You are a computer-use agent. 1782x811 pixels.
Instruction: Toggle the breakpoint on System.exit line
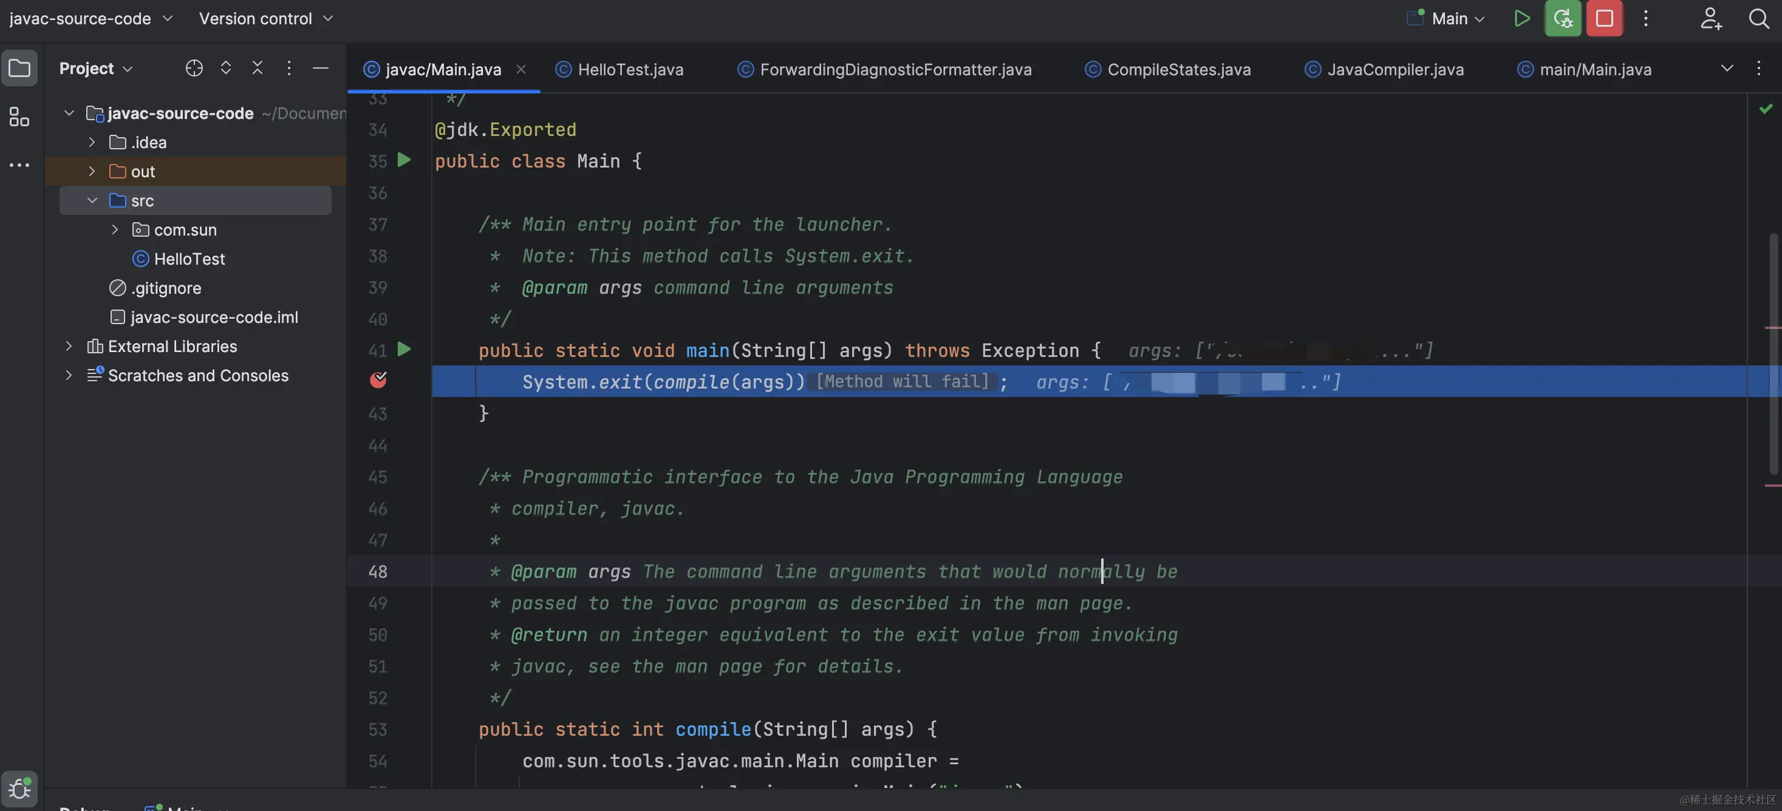coord(378,379)
